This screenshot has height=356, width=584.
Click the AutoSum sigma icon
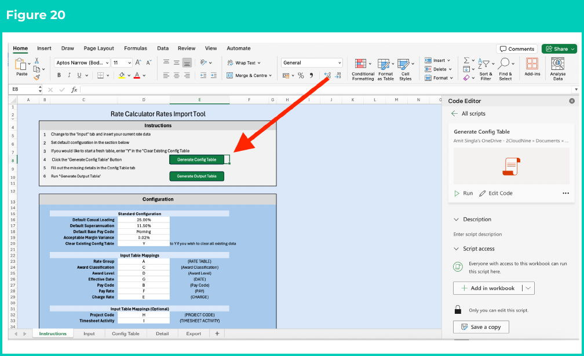tap(466, 60)
